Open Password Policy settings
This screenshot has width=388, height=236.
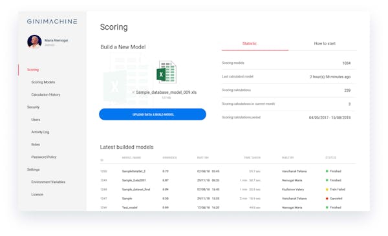pyautogui.click(x=44, y=157)
